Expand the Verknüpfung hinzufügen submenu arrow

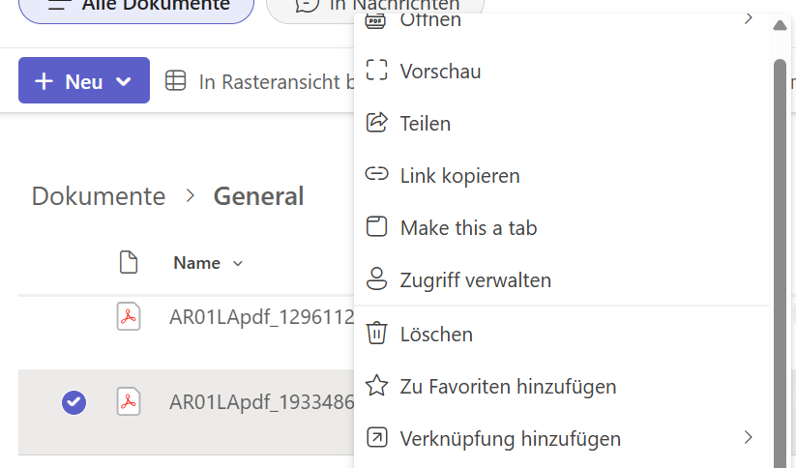pos(748,438)
